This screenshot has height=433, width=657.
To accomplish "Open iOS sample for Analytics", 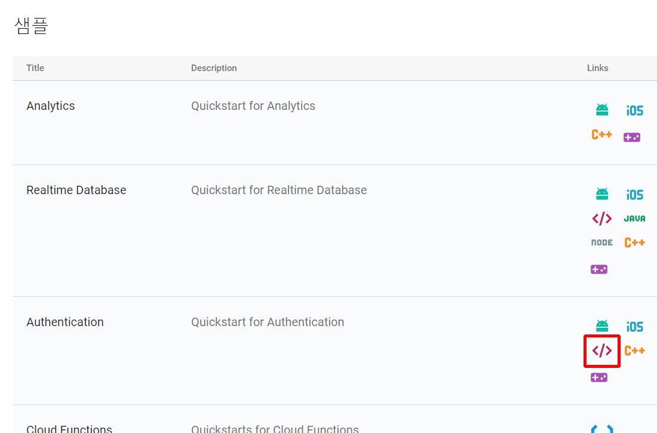I will point(634,110).
